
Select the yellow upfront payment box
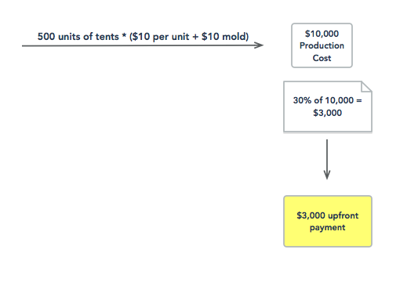tap(328, 221)
